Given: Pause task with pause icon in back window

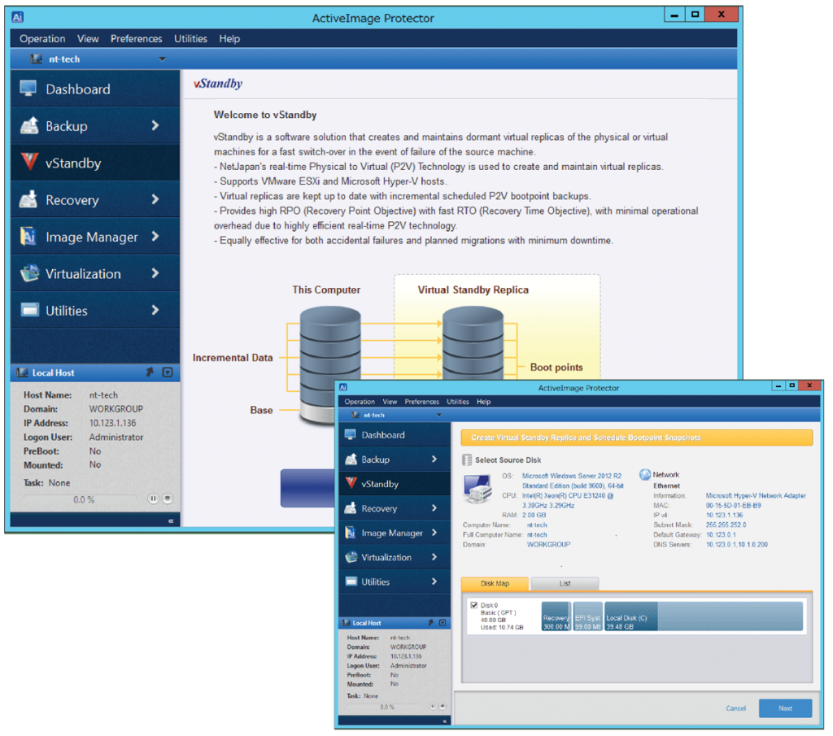Looking at the screenshot, I should (153, 499).
